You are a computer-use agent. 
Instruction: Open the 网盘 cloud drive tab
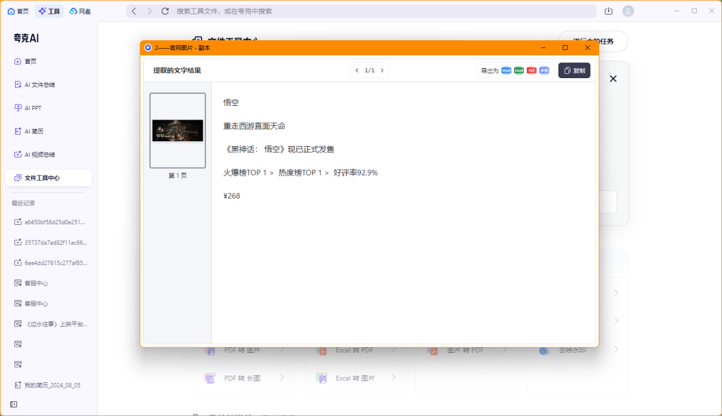click(80, 11)
